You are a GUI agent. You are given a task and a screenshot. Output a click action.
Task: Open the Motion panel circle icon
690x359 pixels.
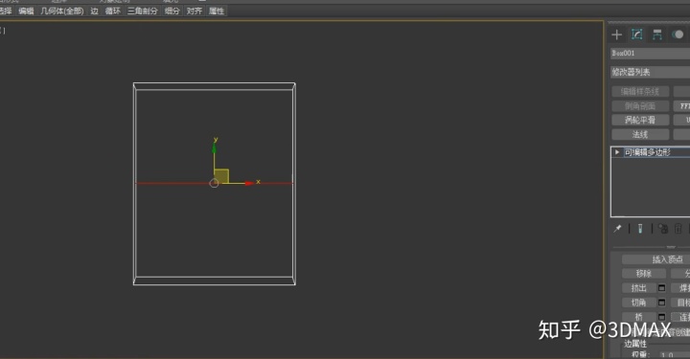(x=678, y=34)
